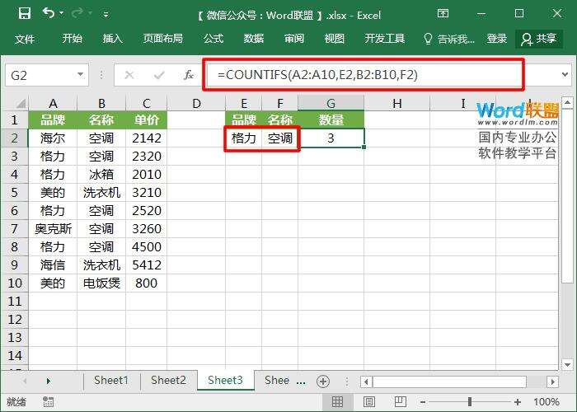Open Customize Quick Access Toolbar dropdown
Image resolution: width=577 pixels, height=412 pixels.
(106, 15)
